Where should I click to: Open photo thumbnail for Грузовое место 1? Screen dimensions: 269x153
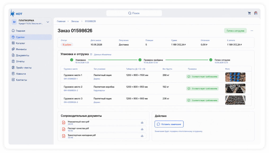tap(235, 77)
